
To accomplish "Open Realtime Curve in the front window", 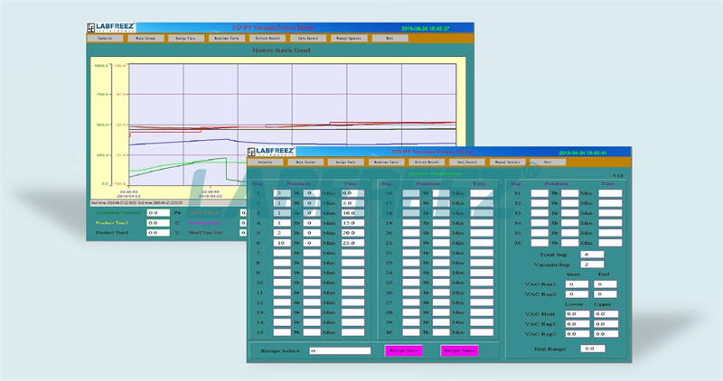I will (385, 163).
